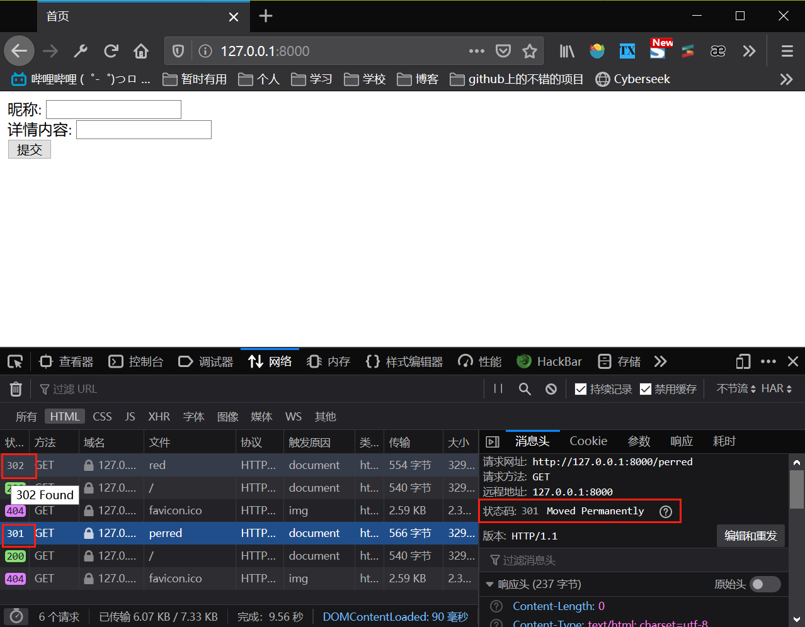
Task: Click the 编辑和重发 button
Action: pos(751,536)
